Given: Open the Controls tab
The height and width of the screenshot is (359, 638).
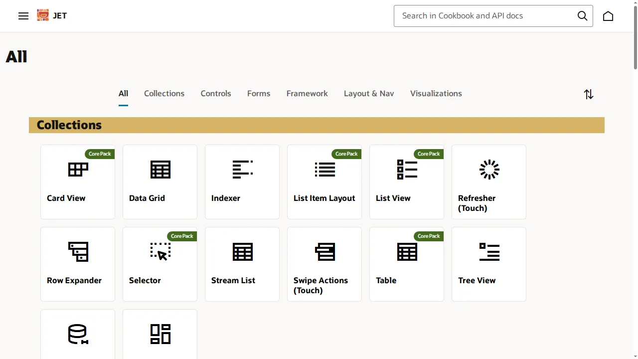Looking at the screenshot, I should coord(216,94).
